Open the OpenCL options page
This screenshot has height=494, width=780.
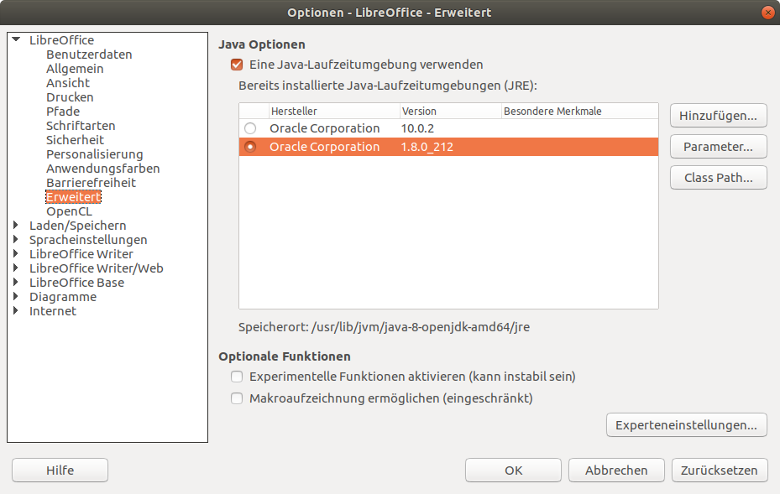click(69, 211)
